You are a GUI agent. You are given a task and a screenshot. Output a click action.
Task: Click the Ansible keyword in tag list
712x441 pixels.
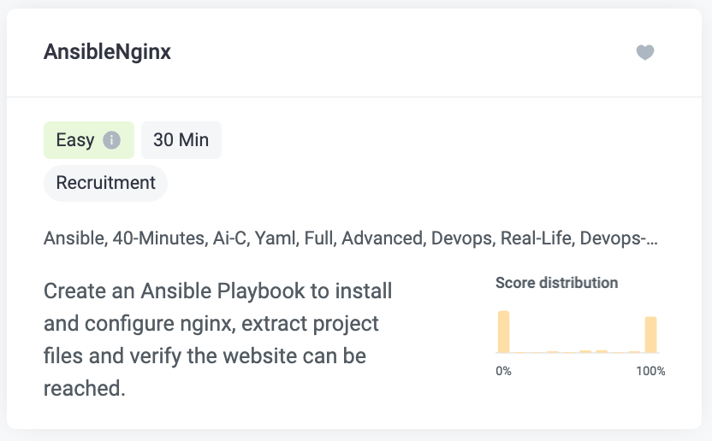point(74,238)
